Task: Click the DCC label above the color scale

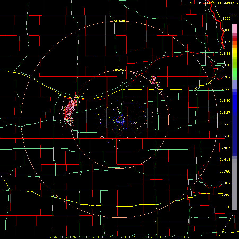Action: click(x=233, y=16)
